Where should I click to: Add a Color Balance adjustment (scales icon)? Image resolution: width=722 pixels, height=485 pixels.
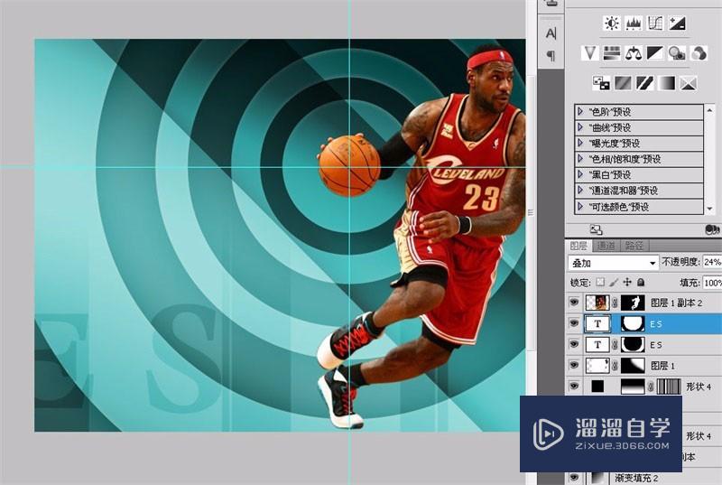click(x=634, y=53)
